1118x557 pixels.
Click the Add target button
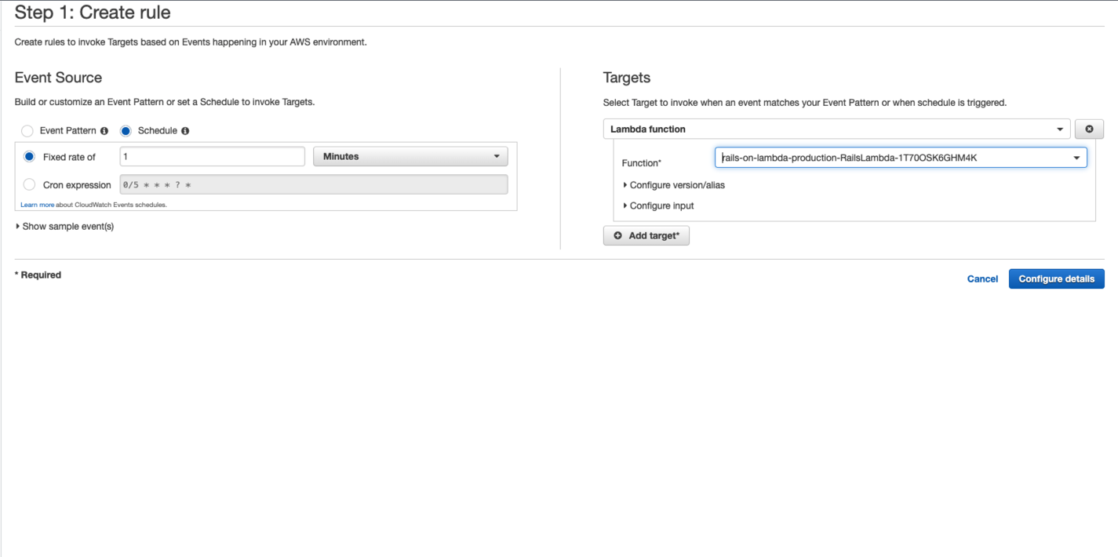pos(646,235)
